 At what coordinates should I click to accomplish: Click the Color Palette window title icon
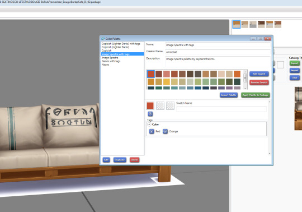click(103, 39)
